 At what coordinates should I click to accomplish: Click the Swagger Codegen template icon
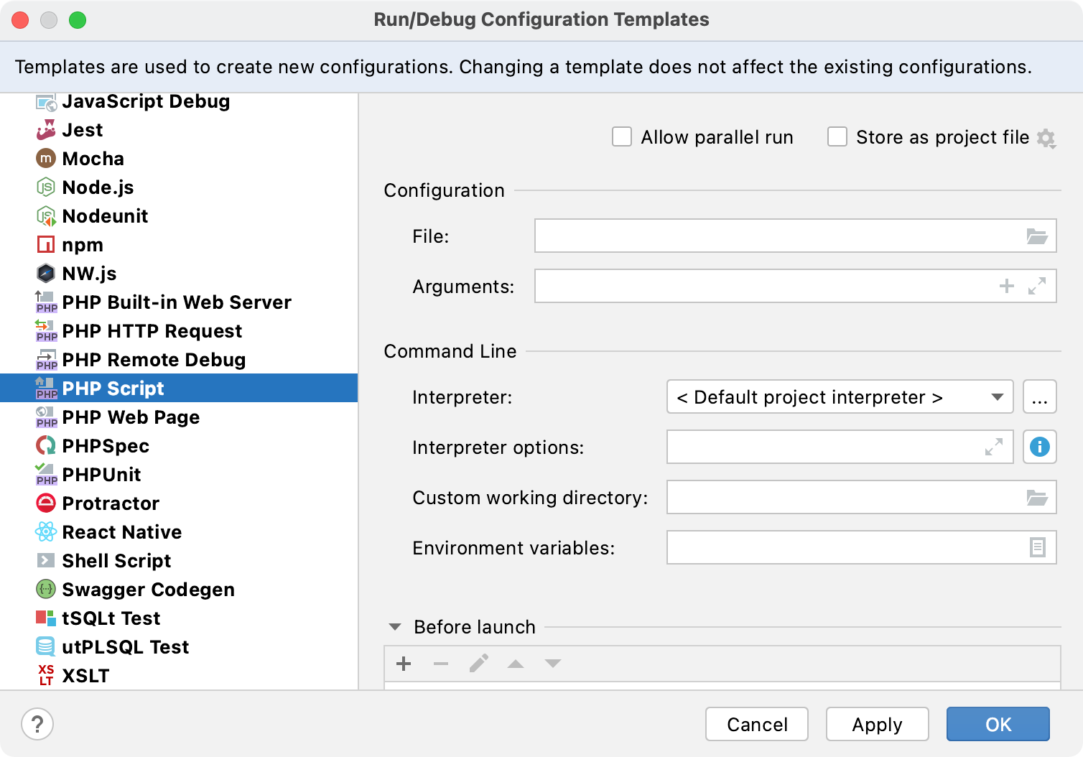[x=46, y=590]
